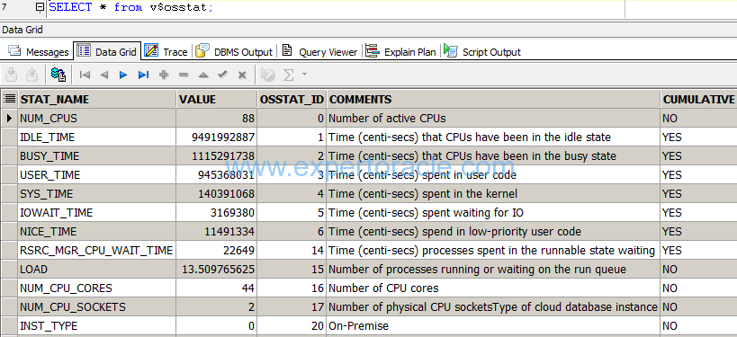Click the triangle edit record icon
This screenshot has width=737, height=337.
click(203, 75)
